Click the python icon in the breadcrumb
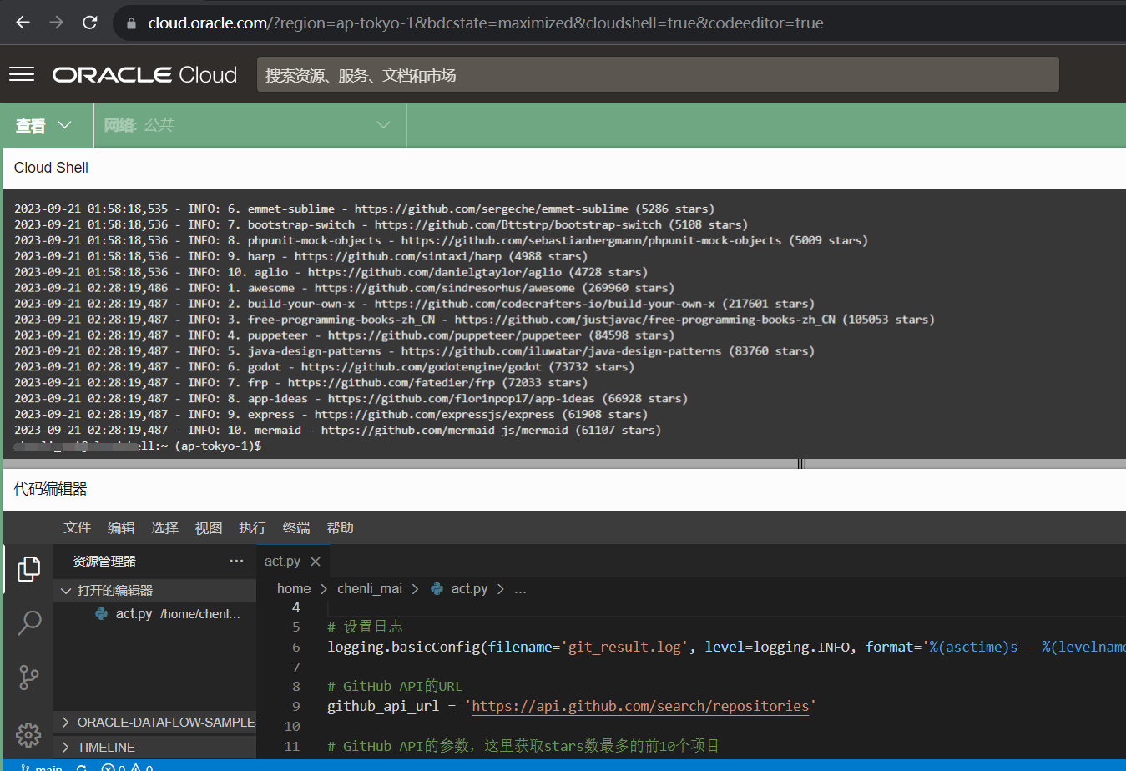 point(437,588)
